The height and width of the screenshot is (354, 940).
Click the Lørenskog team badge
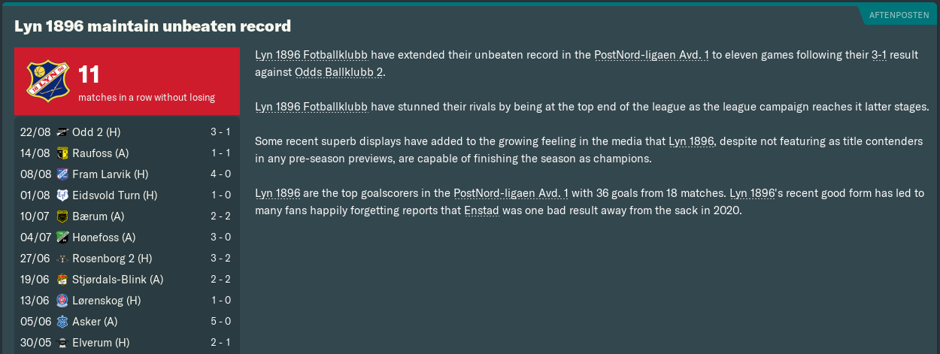click(x=62, y=301)
